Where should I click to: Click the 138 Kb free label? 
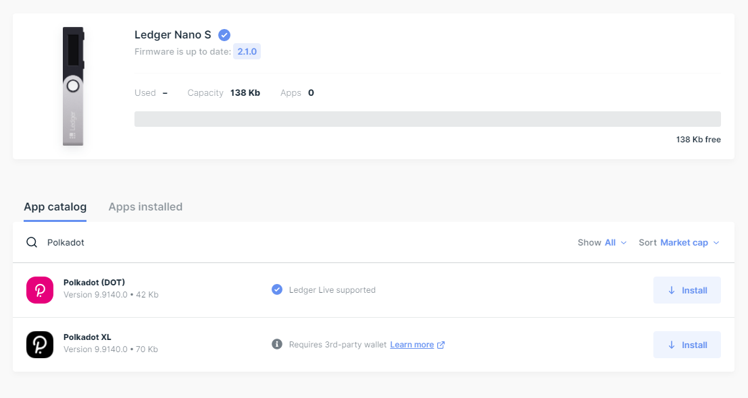tap(697, 139)
